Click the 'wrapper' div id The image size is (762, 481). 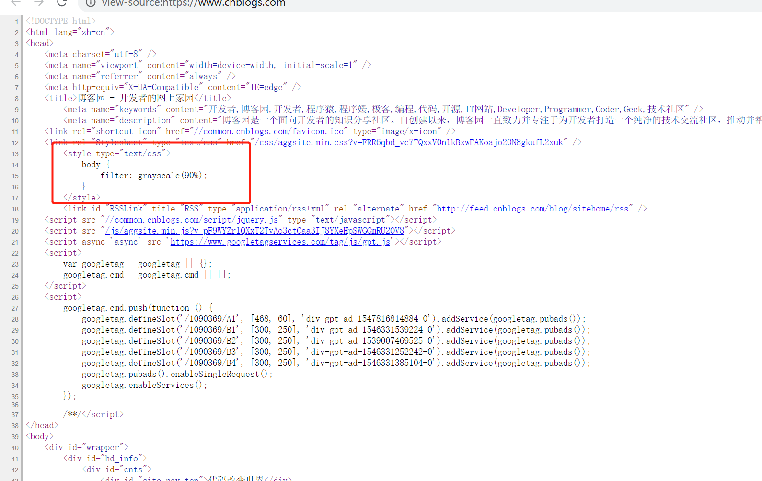[x=103, y=447]
